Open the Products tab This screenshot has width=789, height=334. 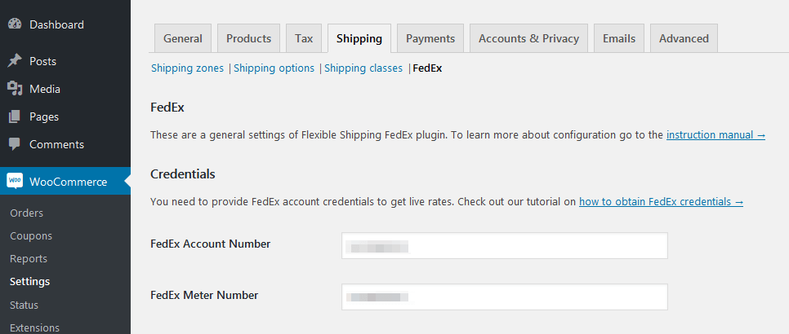pyautogui.click(x=248, y=38)
